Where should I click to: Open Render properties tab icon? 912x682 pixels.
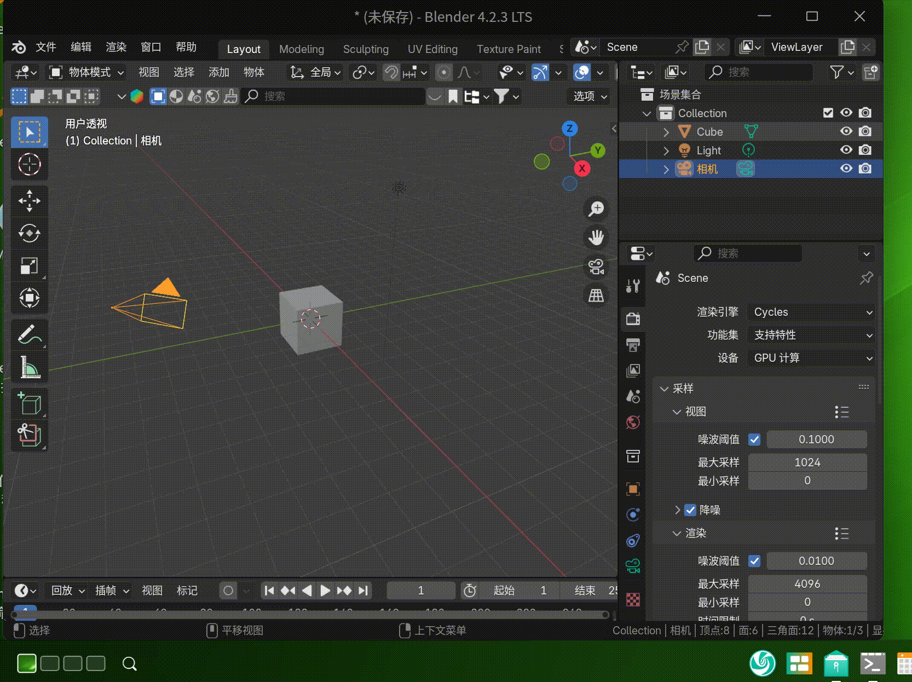[633, 319]
